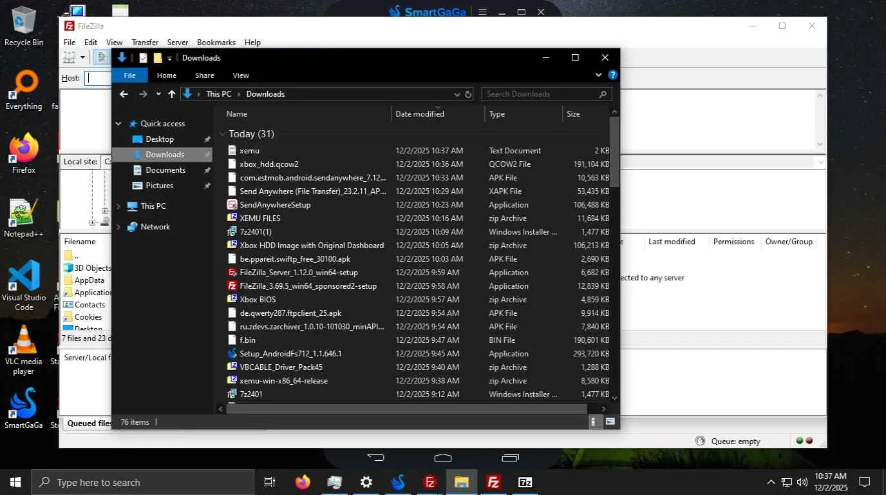Click the taskbar Type here to search box
The width and height of the screenshot is (886, 495).
point(143,482)
